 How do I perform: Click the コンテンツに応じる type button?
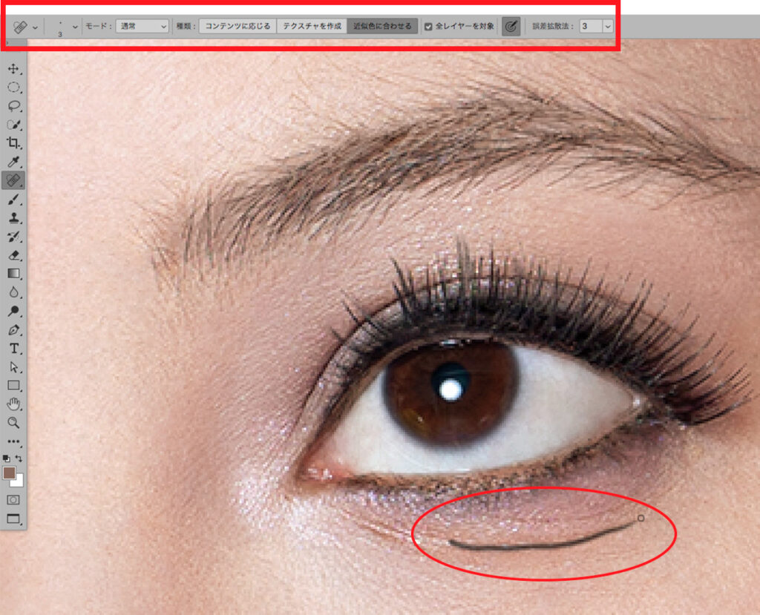click(237, 26)
